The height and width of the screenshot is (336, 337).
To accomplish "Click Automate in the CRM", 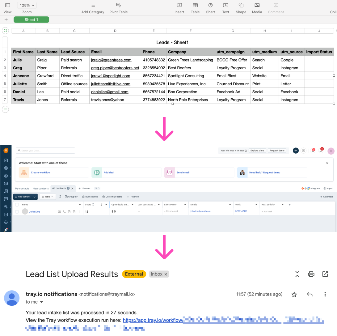I will [x=326, y=197].
